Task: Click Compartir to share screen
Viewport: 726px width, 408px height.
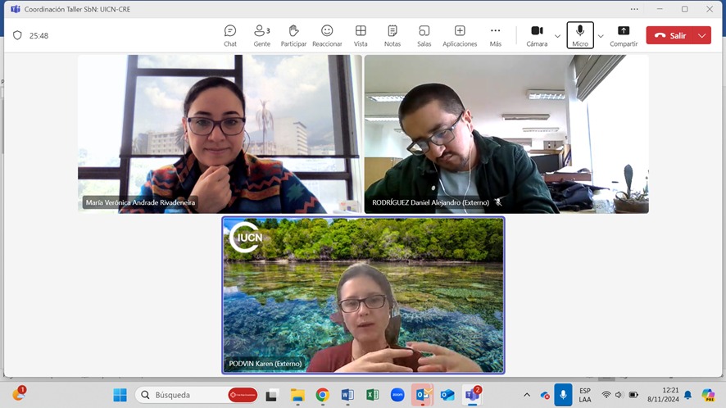Action: click(624, 35)
